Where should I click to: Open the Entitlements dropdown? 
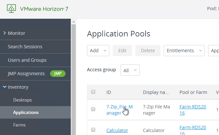coord(184,51)
